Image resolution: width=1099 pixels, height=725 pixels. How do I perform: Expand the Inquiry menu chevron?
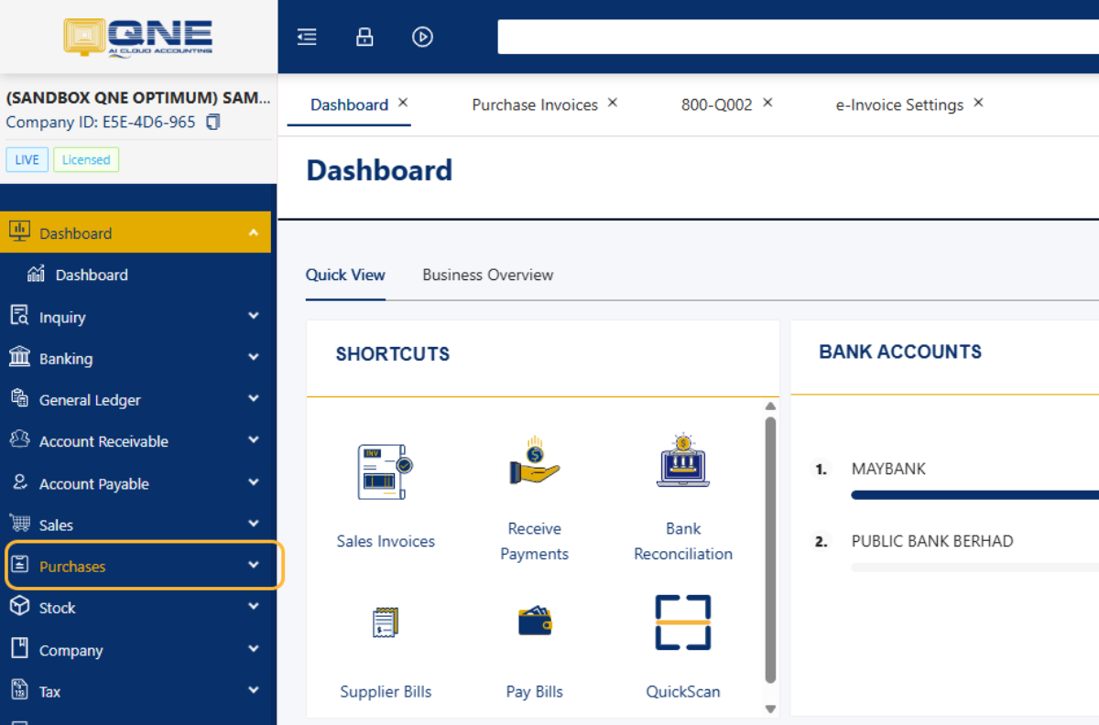pos(254,316)
